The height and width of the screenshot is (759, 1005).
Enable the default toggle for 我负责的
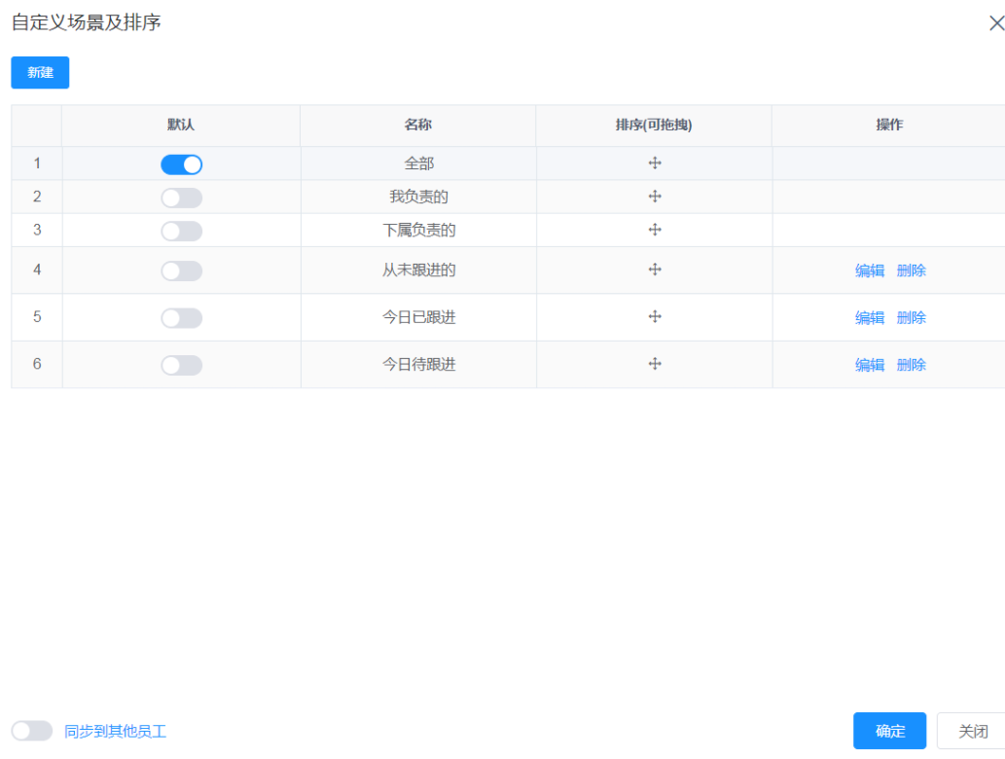[x=181, y=197]
